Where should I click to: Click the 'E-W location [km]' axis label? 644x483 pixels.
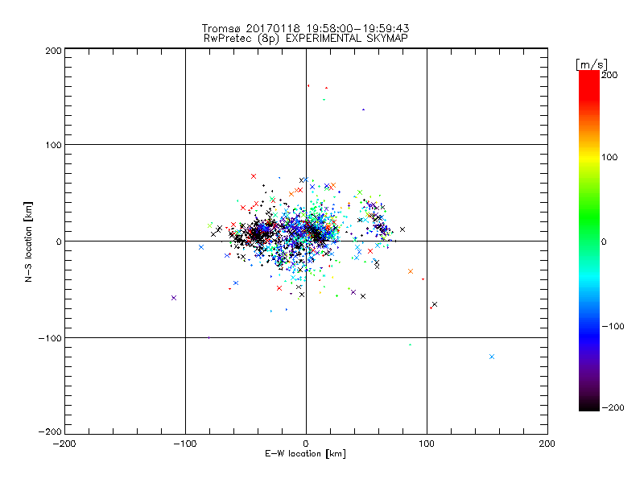coord(305,454)
